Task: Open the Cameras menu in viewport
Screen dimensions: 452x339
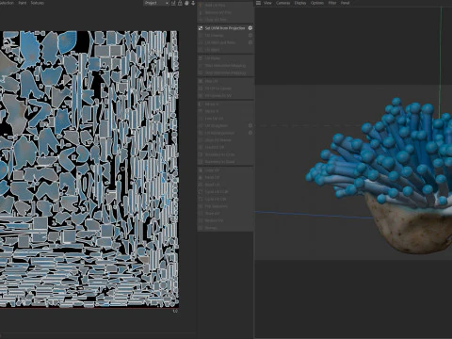Action: (283, 3)
